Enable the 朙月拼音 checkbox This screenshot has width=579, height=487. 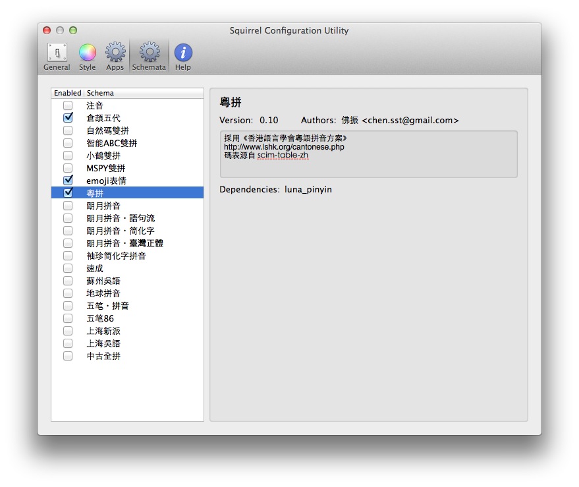coord(68,206)
